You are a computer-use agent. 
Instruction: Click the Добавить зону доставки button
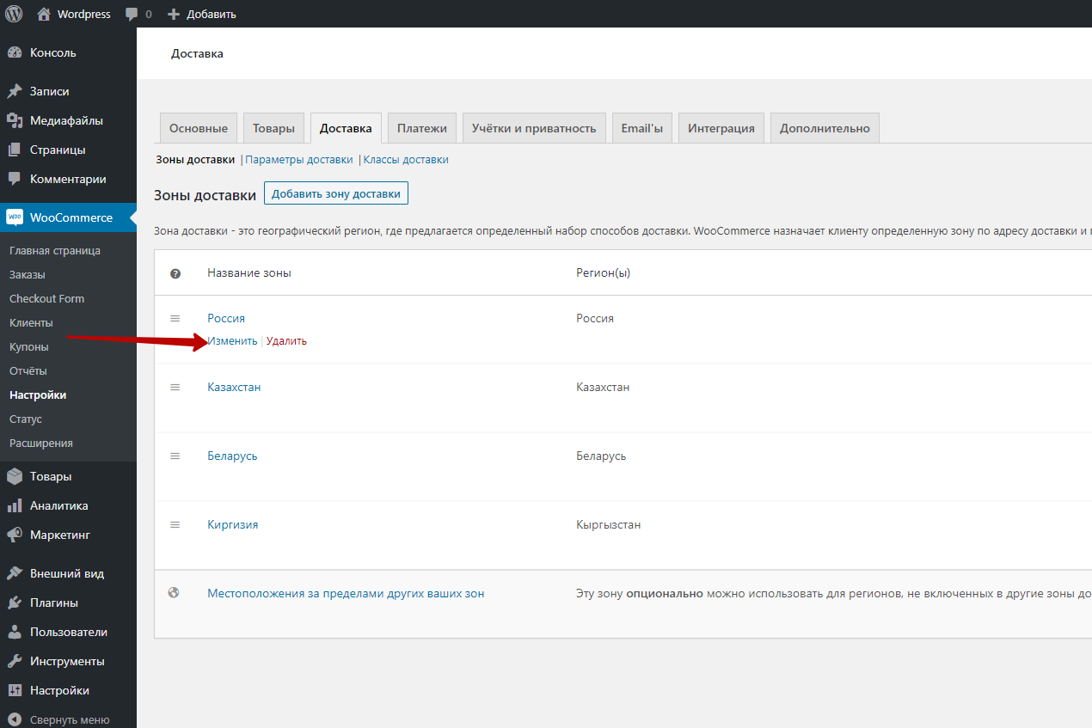(x=336, y=193)
